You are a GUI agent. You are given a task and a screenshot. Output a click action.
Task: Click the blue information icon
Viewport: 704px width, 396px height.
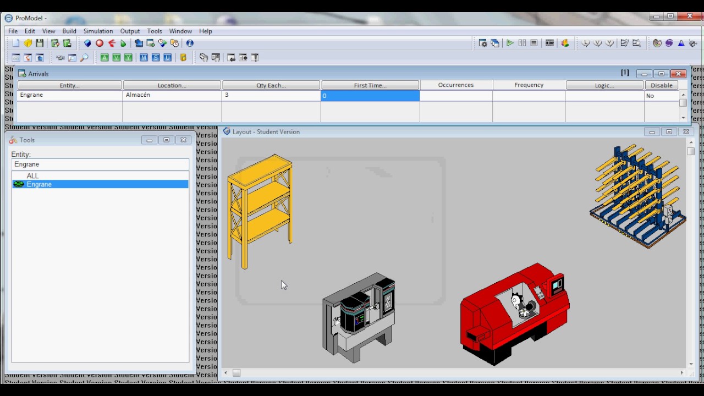click(x=190, y=43)
